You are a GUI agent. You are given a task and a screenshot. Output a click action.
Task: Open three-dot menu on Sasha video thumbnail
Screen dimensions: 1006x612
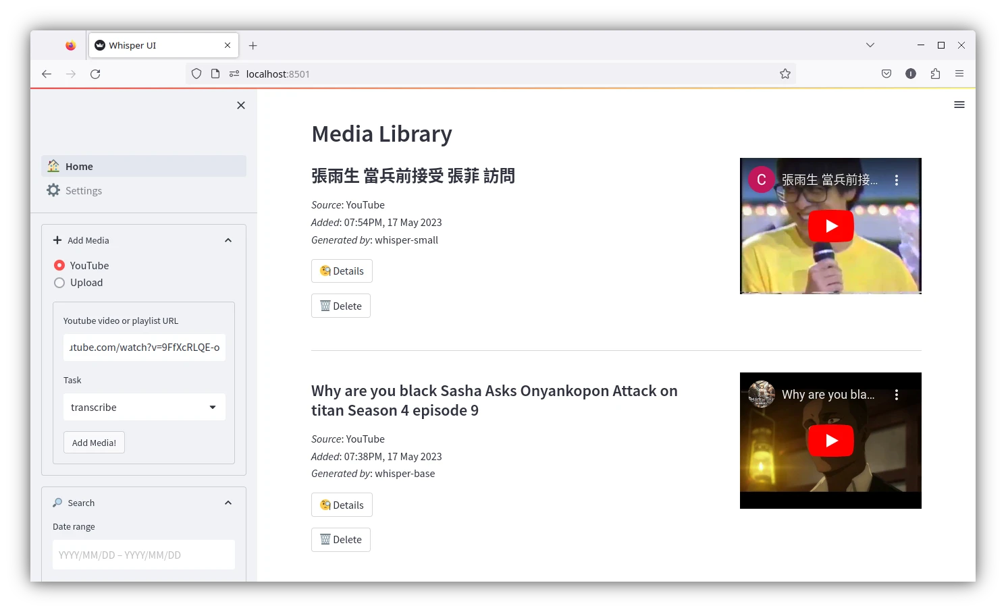pos(896,395)
